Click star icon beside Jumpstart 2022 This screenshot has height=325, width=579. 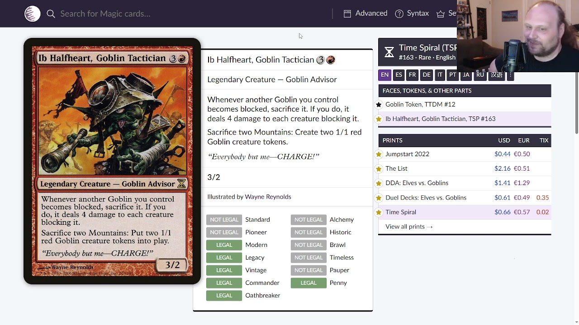(379, 154)
